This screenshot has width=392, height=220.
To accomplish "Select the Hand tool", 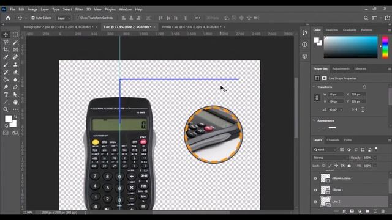I will 15,102.
